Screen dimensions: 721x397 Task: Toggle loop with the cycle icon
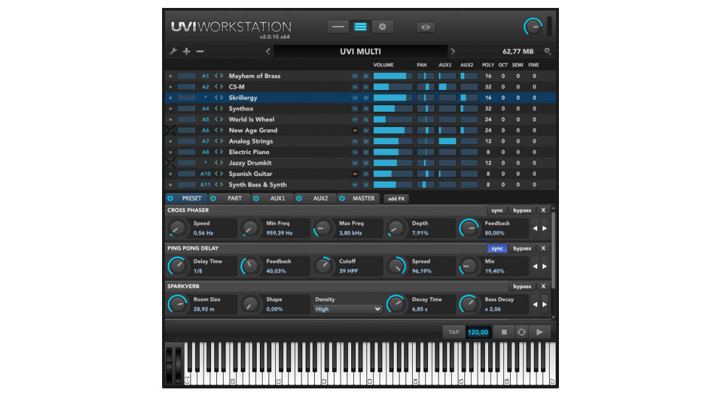click(x=521, y=331)
